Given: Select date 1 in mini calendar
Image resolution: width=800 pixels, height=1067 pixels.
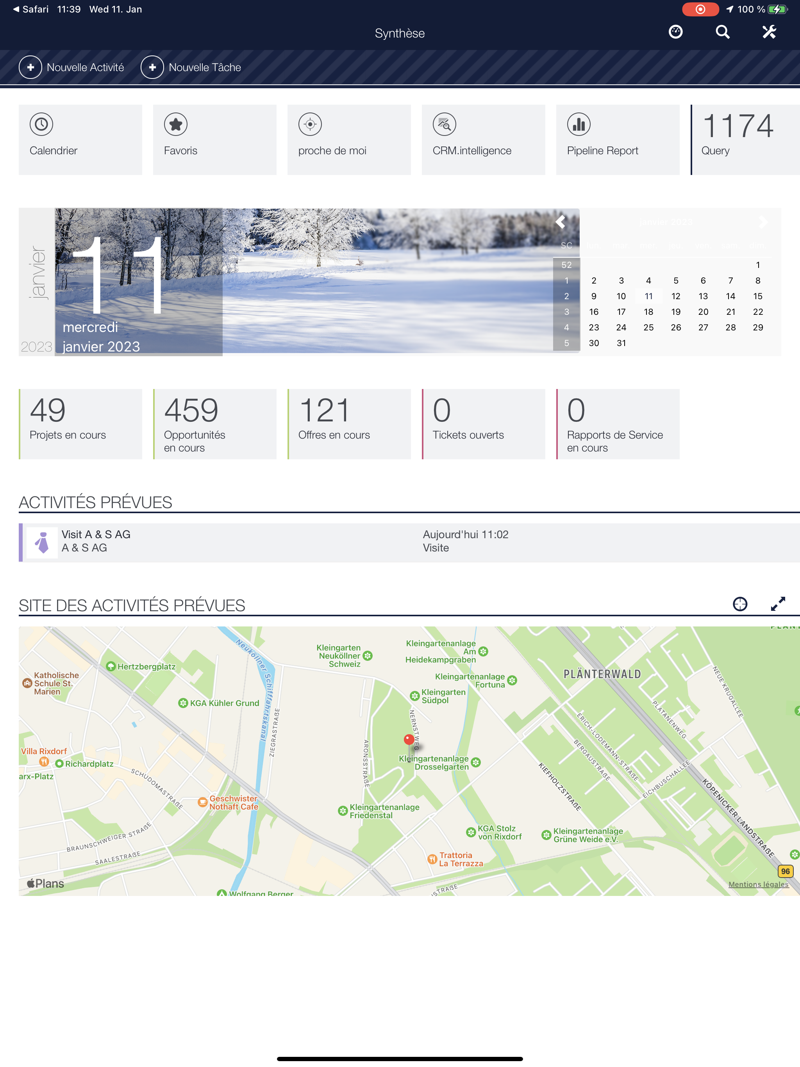Looking at the screenshot, I should [x=757, y=265].
